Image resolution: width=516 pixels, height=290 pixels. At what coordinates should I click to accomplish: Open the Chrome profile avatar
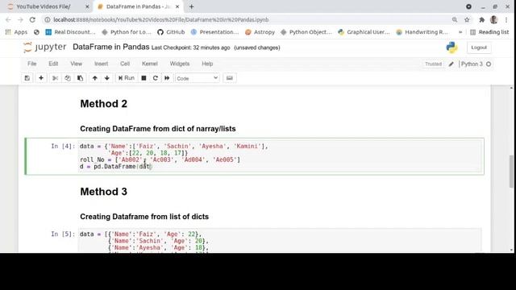494,19
